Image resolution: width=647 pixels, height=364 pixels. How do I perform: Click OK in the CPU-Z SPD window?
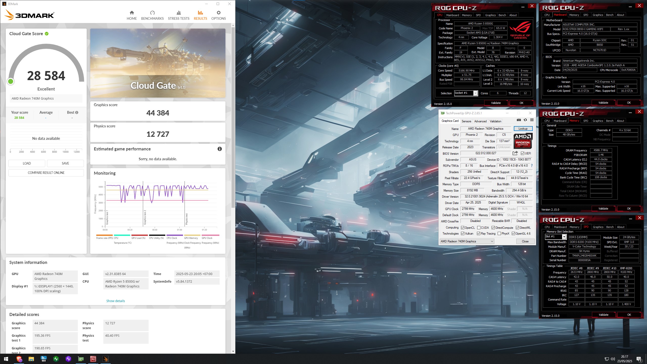tap(629, 315)
